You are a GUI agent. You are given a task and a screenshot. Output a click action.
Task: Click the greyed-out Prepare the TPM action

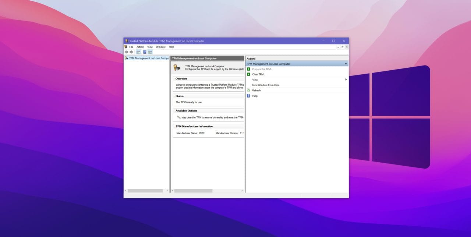262,69
